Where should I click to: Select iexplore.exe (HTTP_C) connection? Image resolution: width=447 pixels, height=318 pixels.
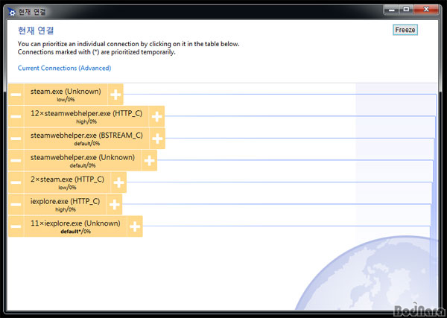tap(66, 204)
